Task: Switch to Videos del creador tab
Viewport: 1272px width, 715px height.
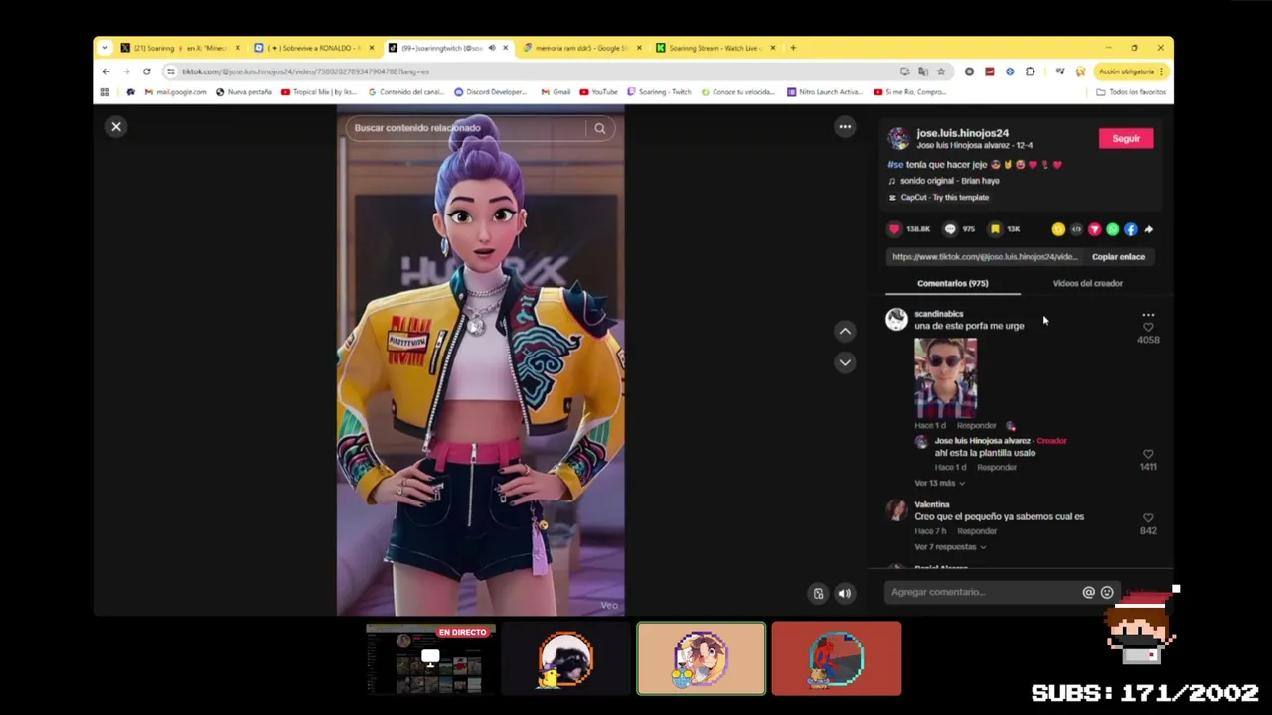Action: click(x=1087, y=283)
